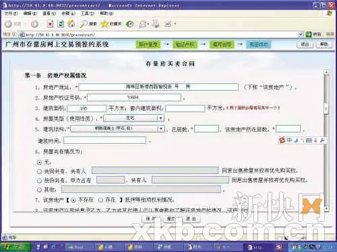337x252 pixels.
Task: Click the IE Forward arrow button
Action: click(x=34, y=24)
